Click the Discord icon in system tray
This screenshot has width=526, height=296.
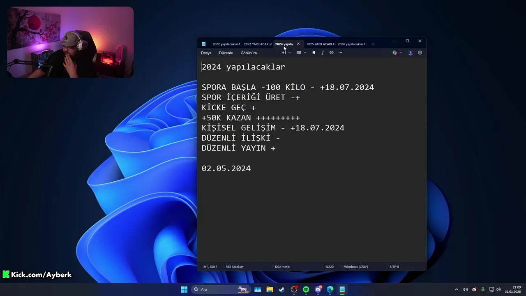tap(474, 289)
